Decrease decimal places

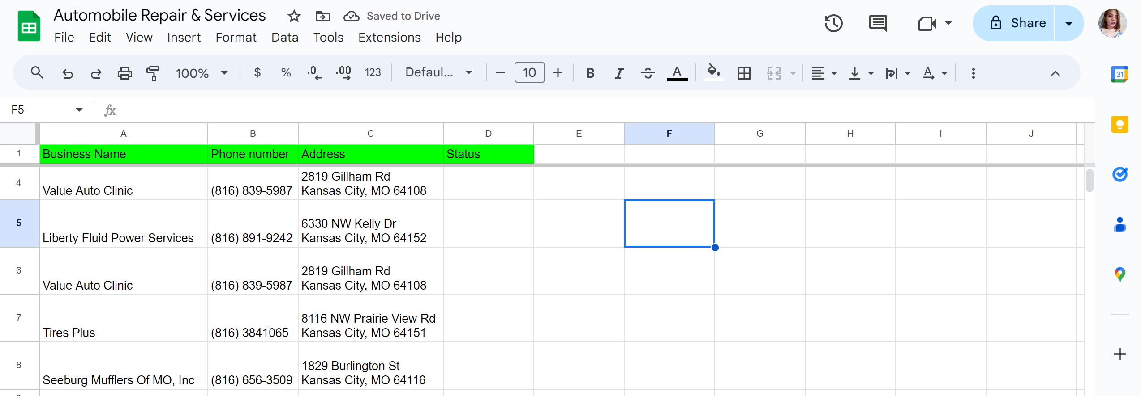[314, 72]
